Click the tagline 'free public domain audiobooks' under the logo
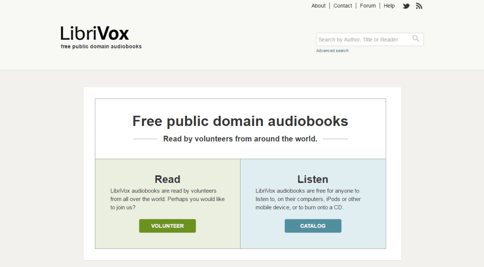 [x=101, y=47]
